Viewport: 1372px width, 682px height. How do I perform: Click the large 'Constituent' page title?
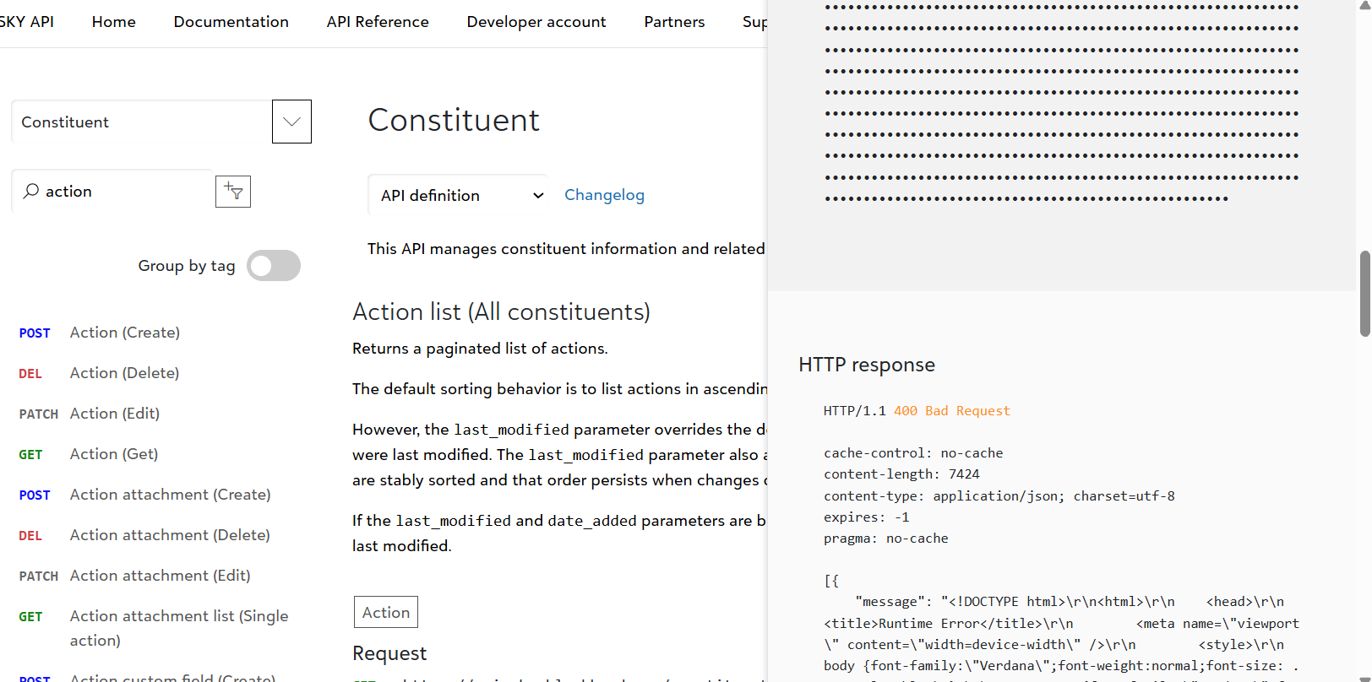(454, 120)
